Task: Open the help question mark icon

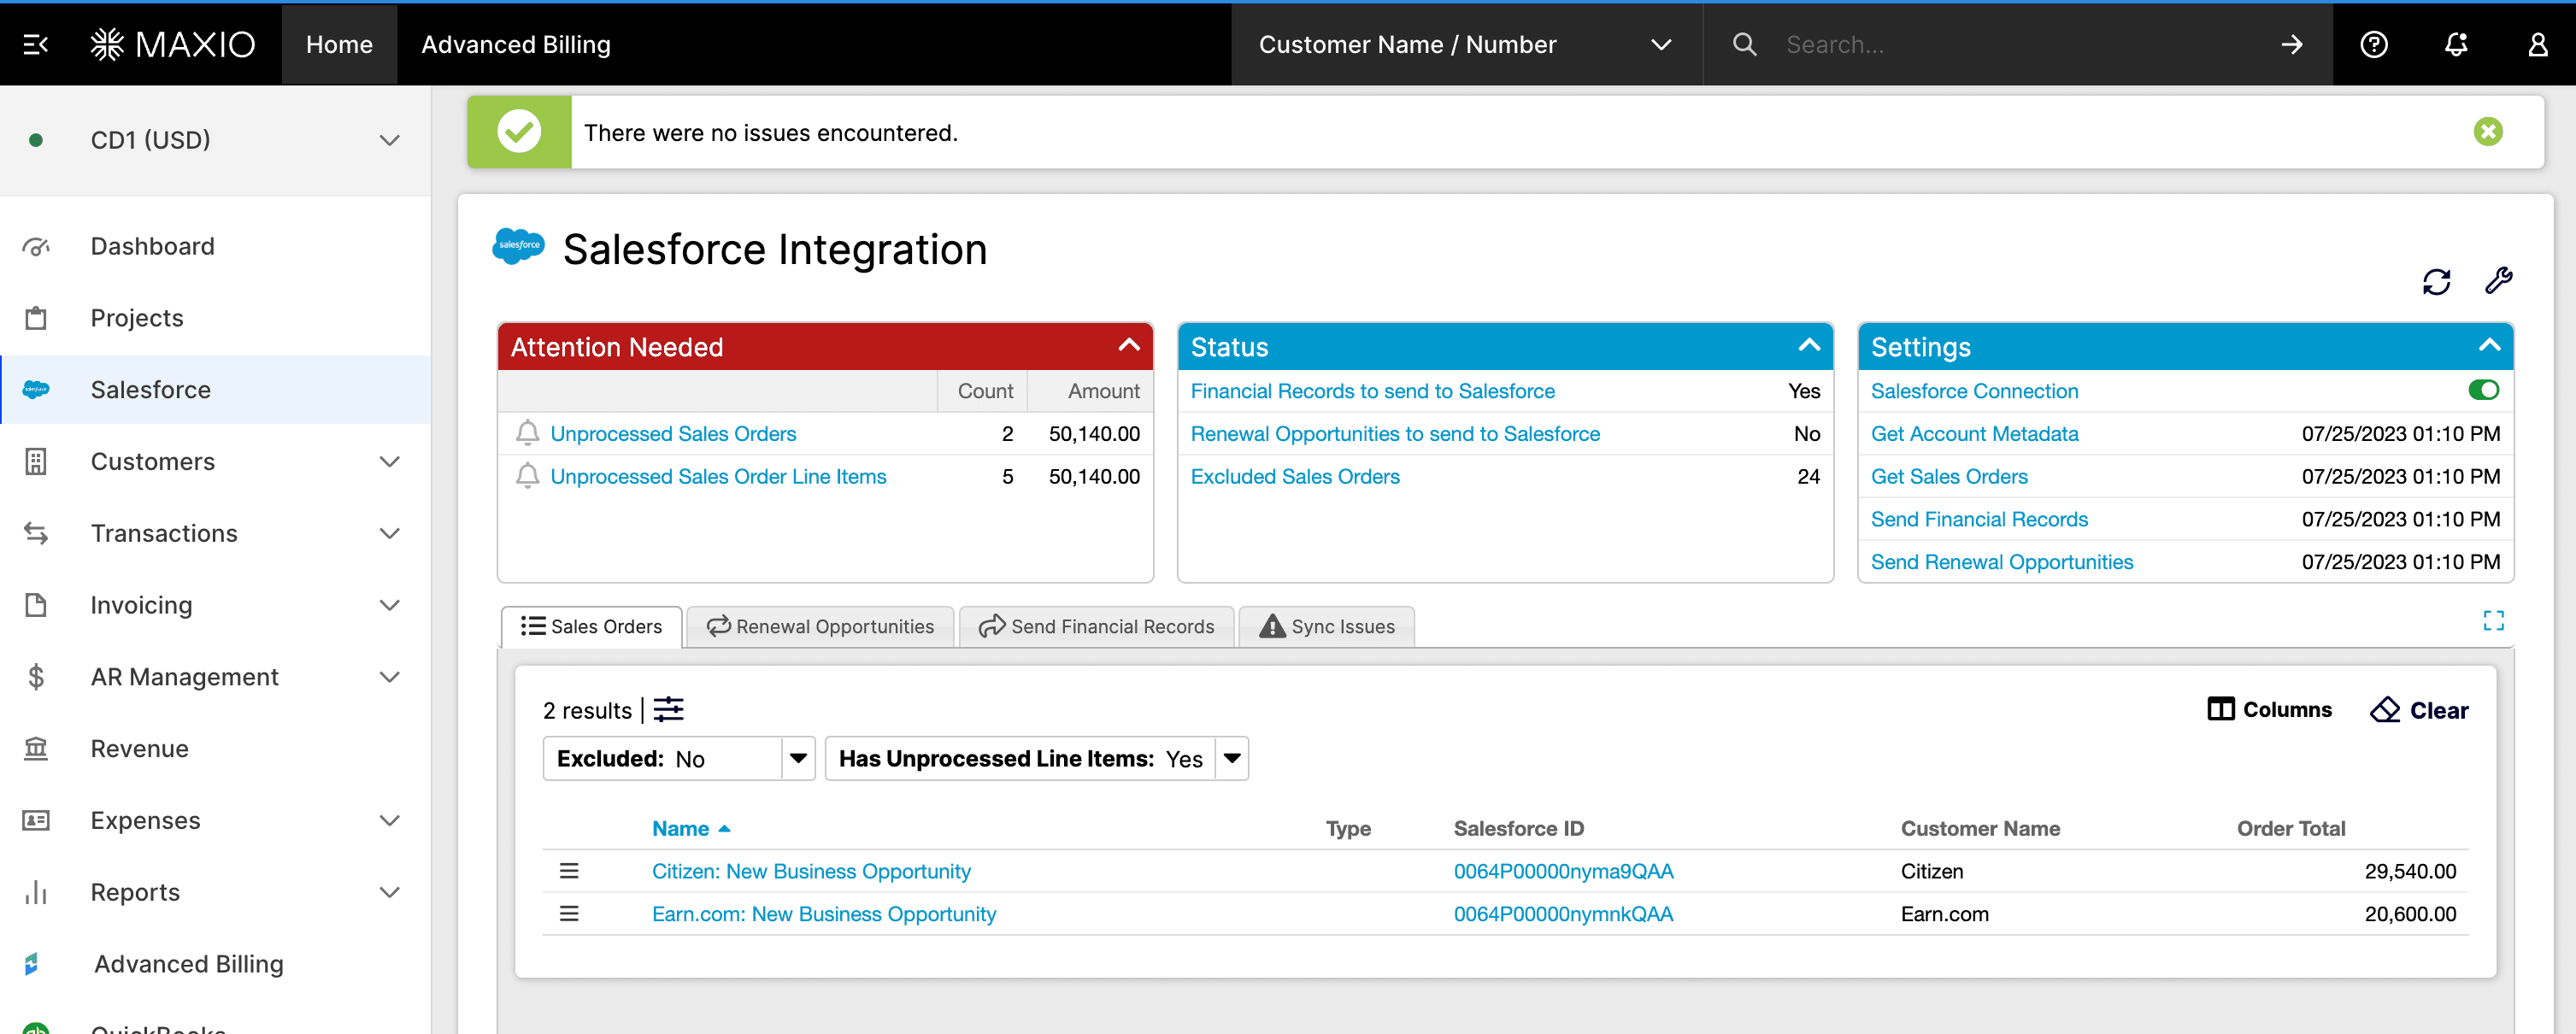Action: (x=2374, y=45)
